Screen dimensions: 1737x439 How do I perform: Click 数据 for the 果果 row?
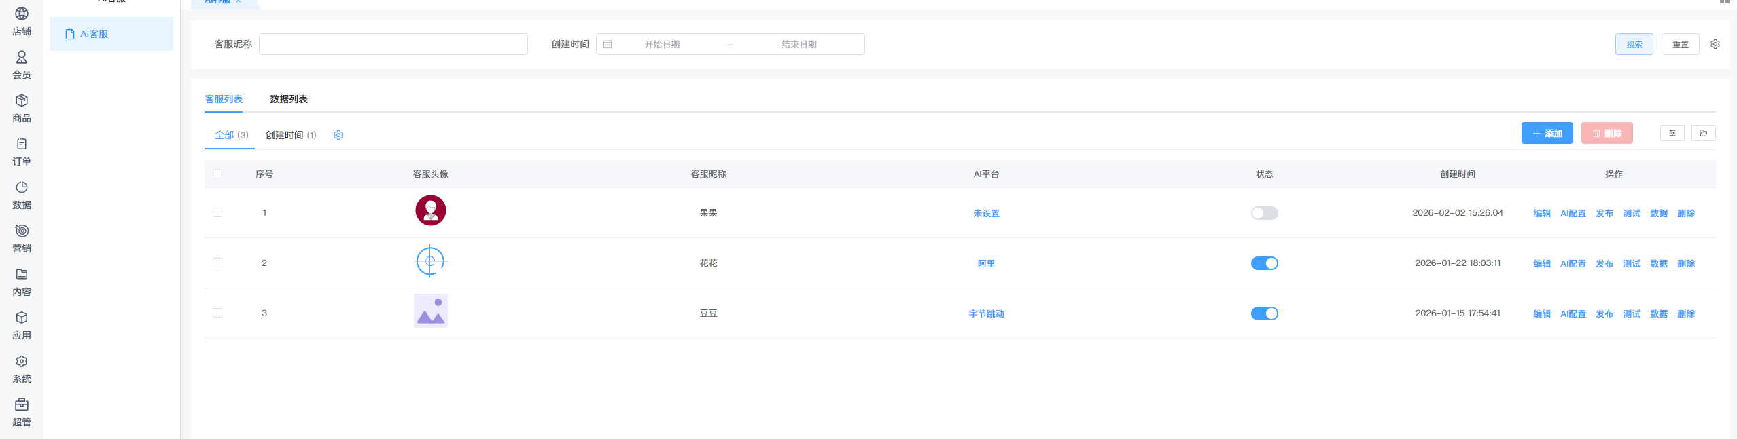tap(1659, 213)
